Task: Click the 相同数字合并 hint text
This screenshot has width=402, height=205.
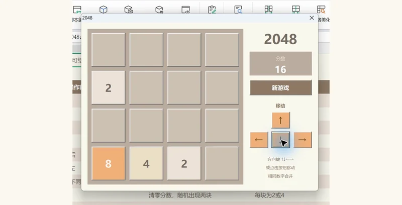Action: 280,176
